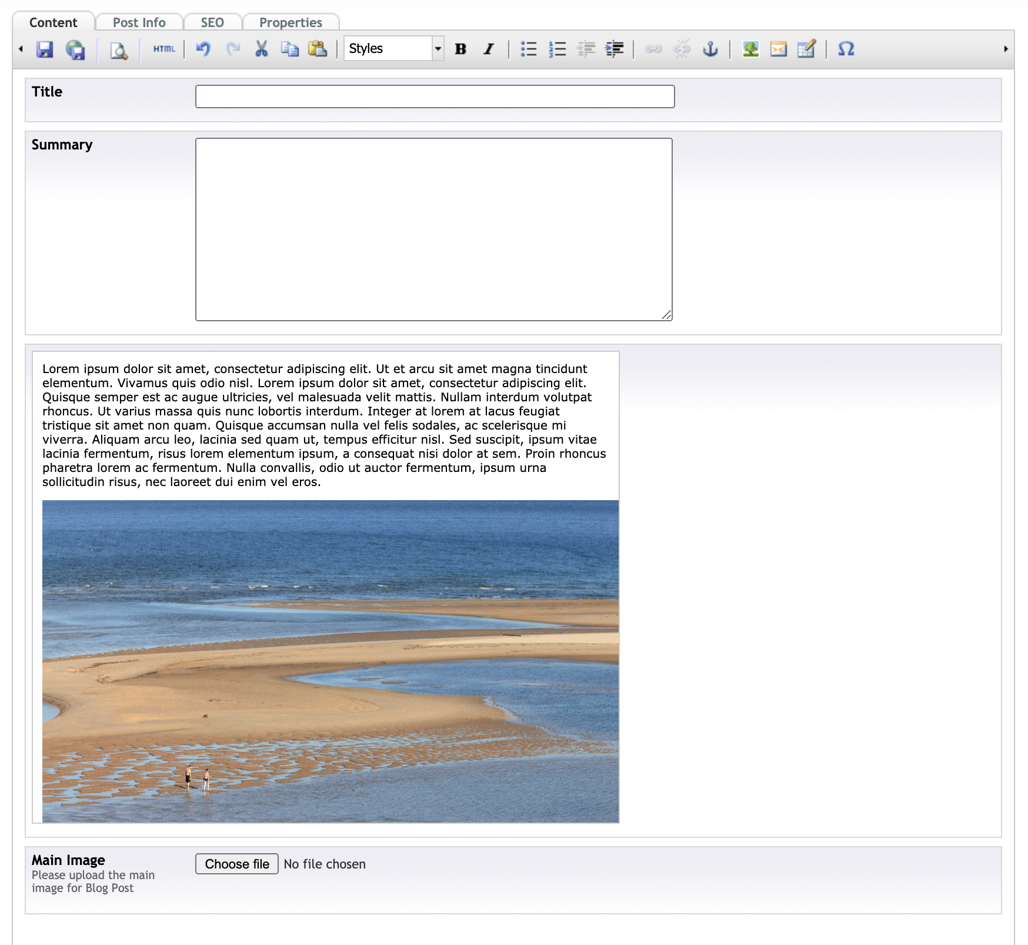Redo the last undone edit
This screenshot has width=1028, height=945.
pyautogui.click(x=233, y=49)
